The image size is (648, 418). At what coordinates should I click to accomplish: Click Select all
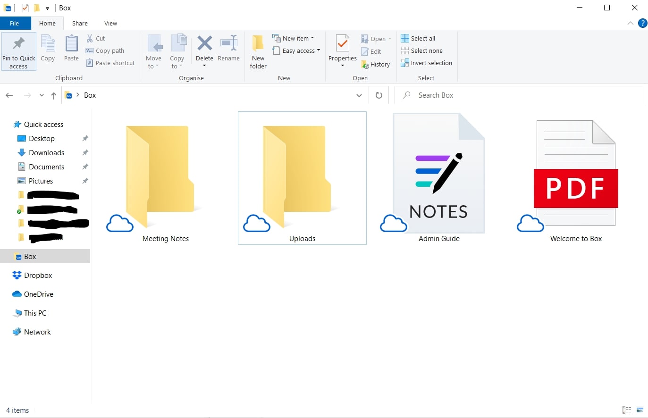(418, 38)
